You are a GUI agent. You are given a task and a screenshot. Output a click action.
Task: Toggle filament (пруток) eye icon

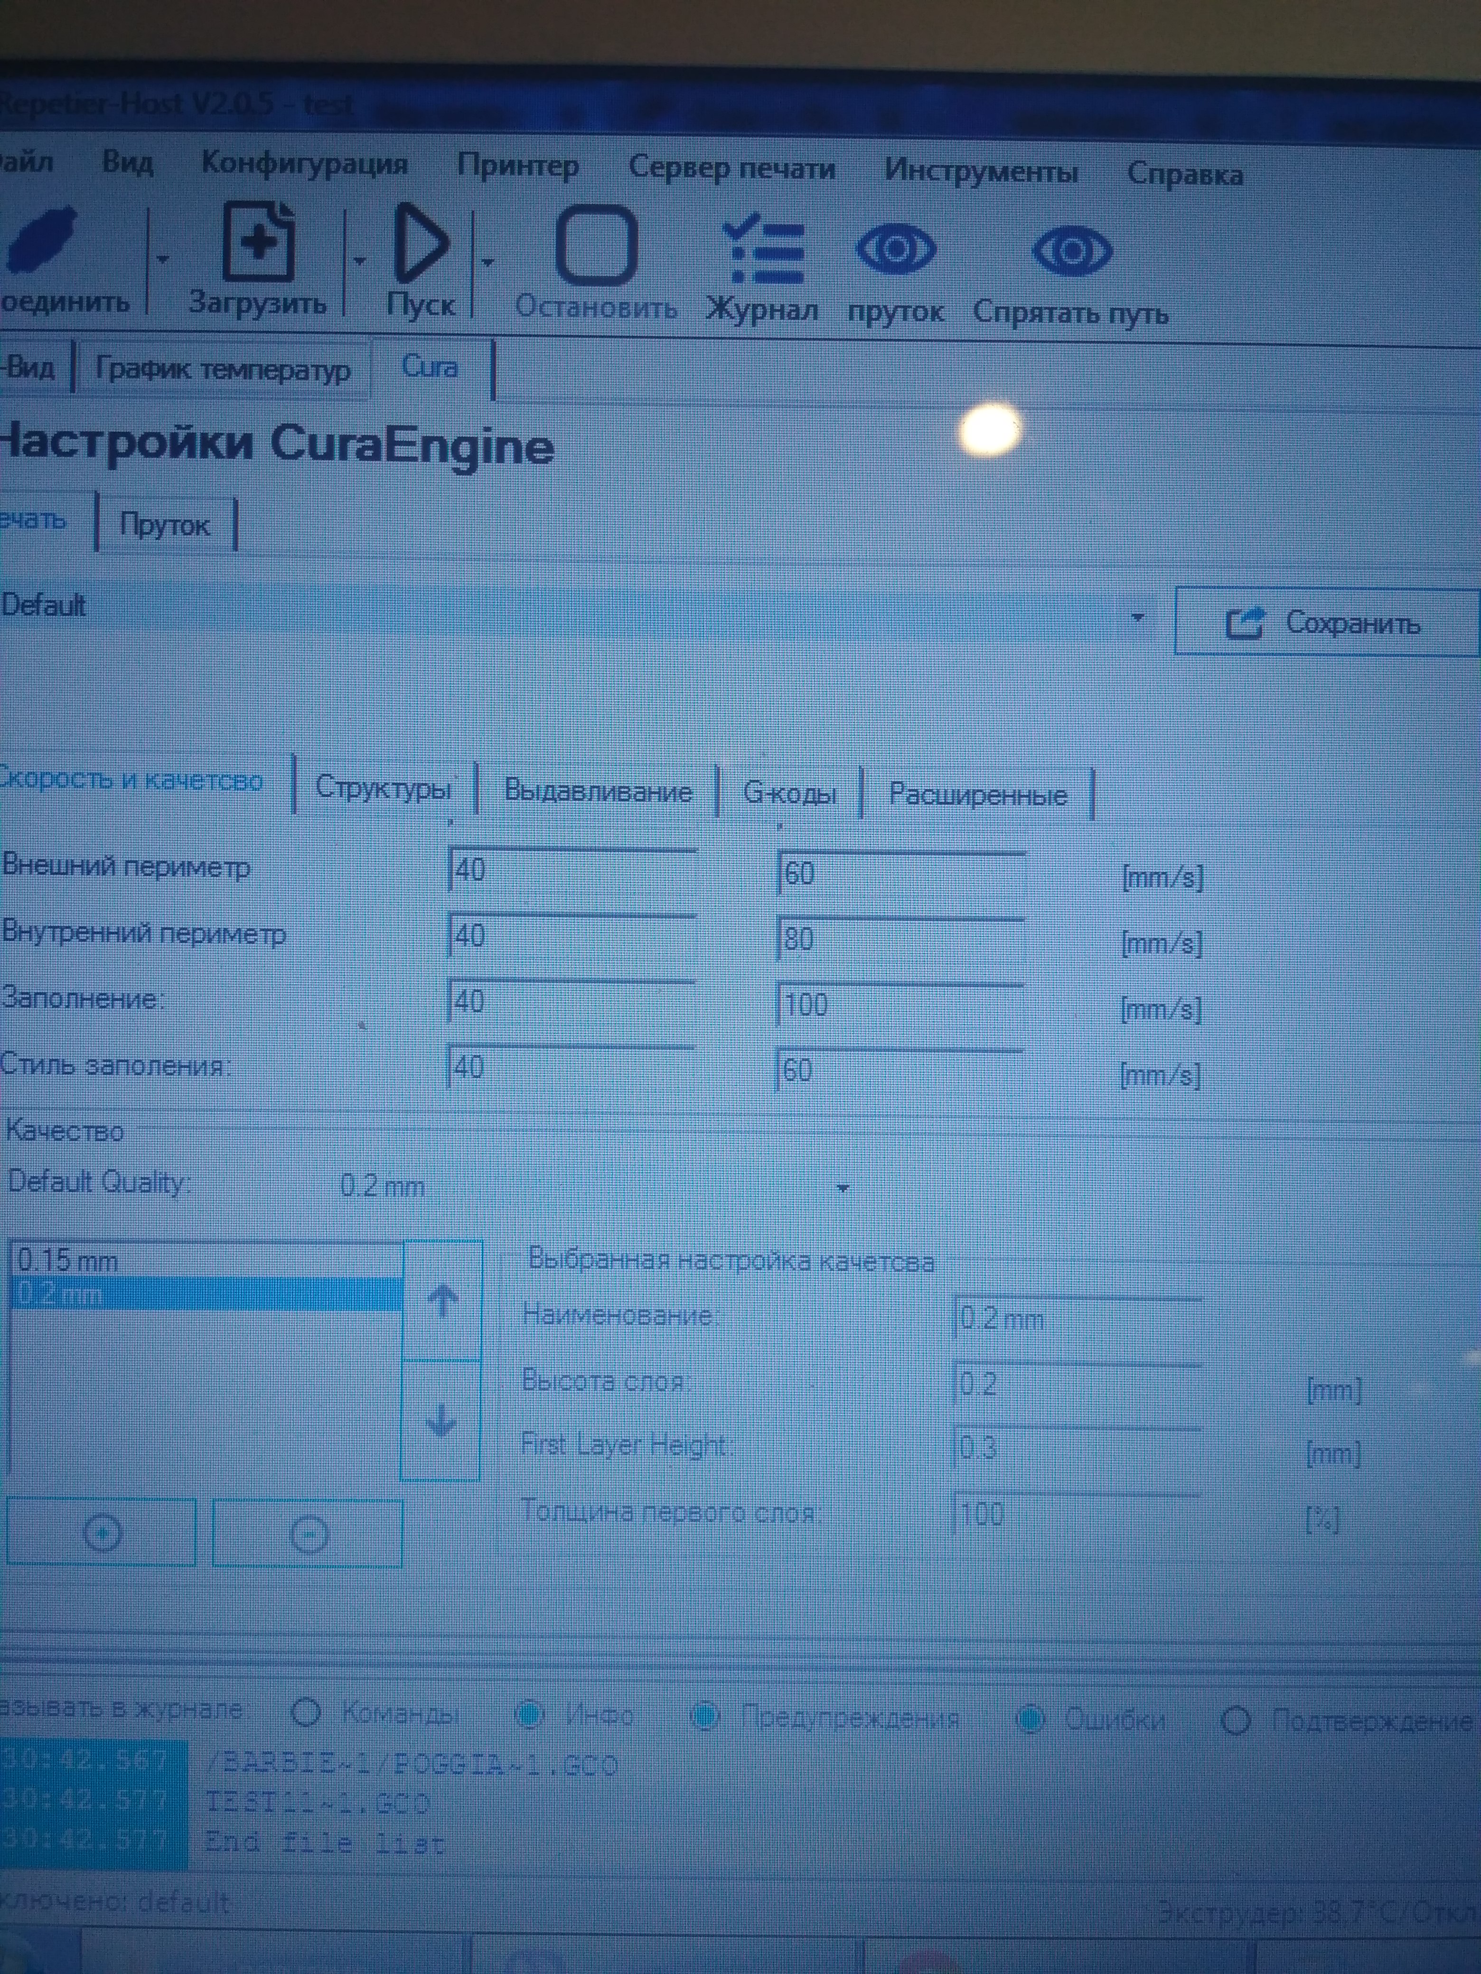(895, 249)
